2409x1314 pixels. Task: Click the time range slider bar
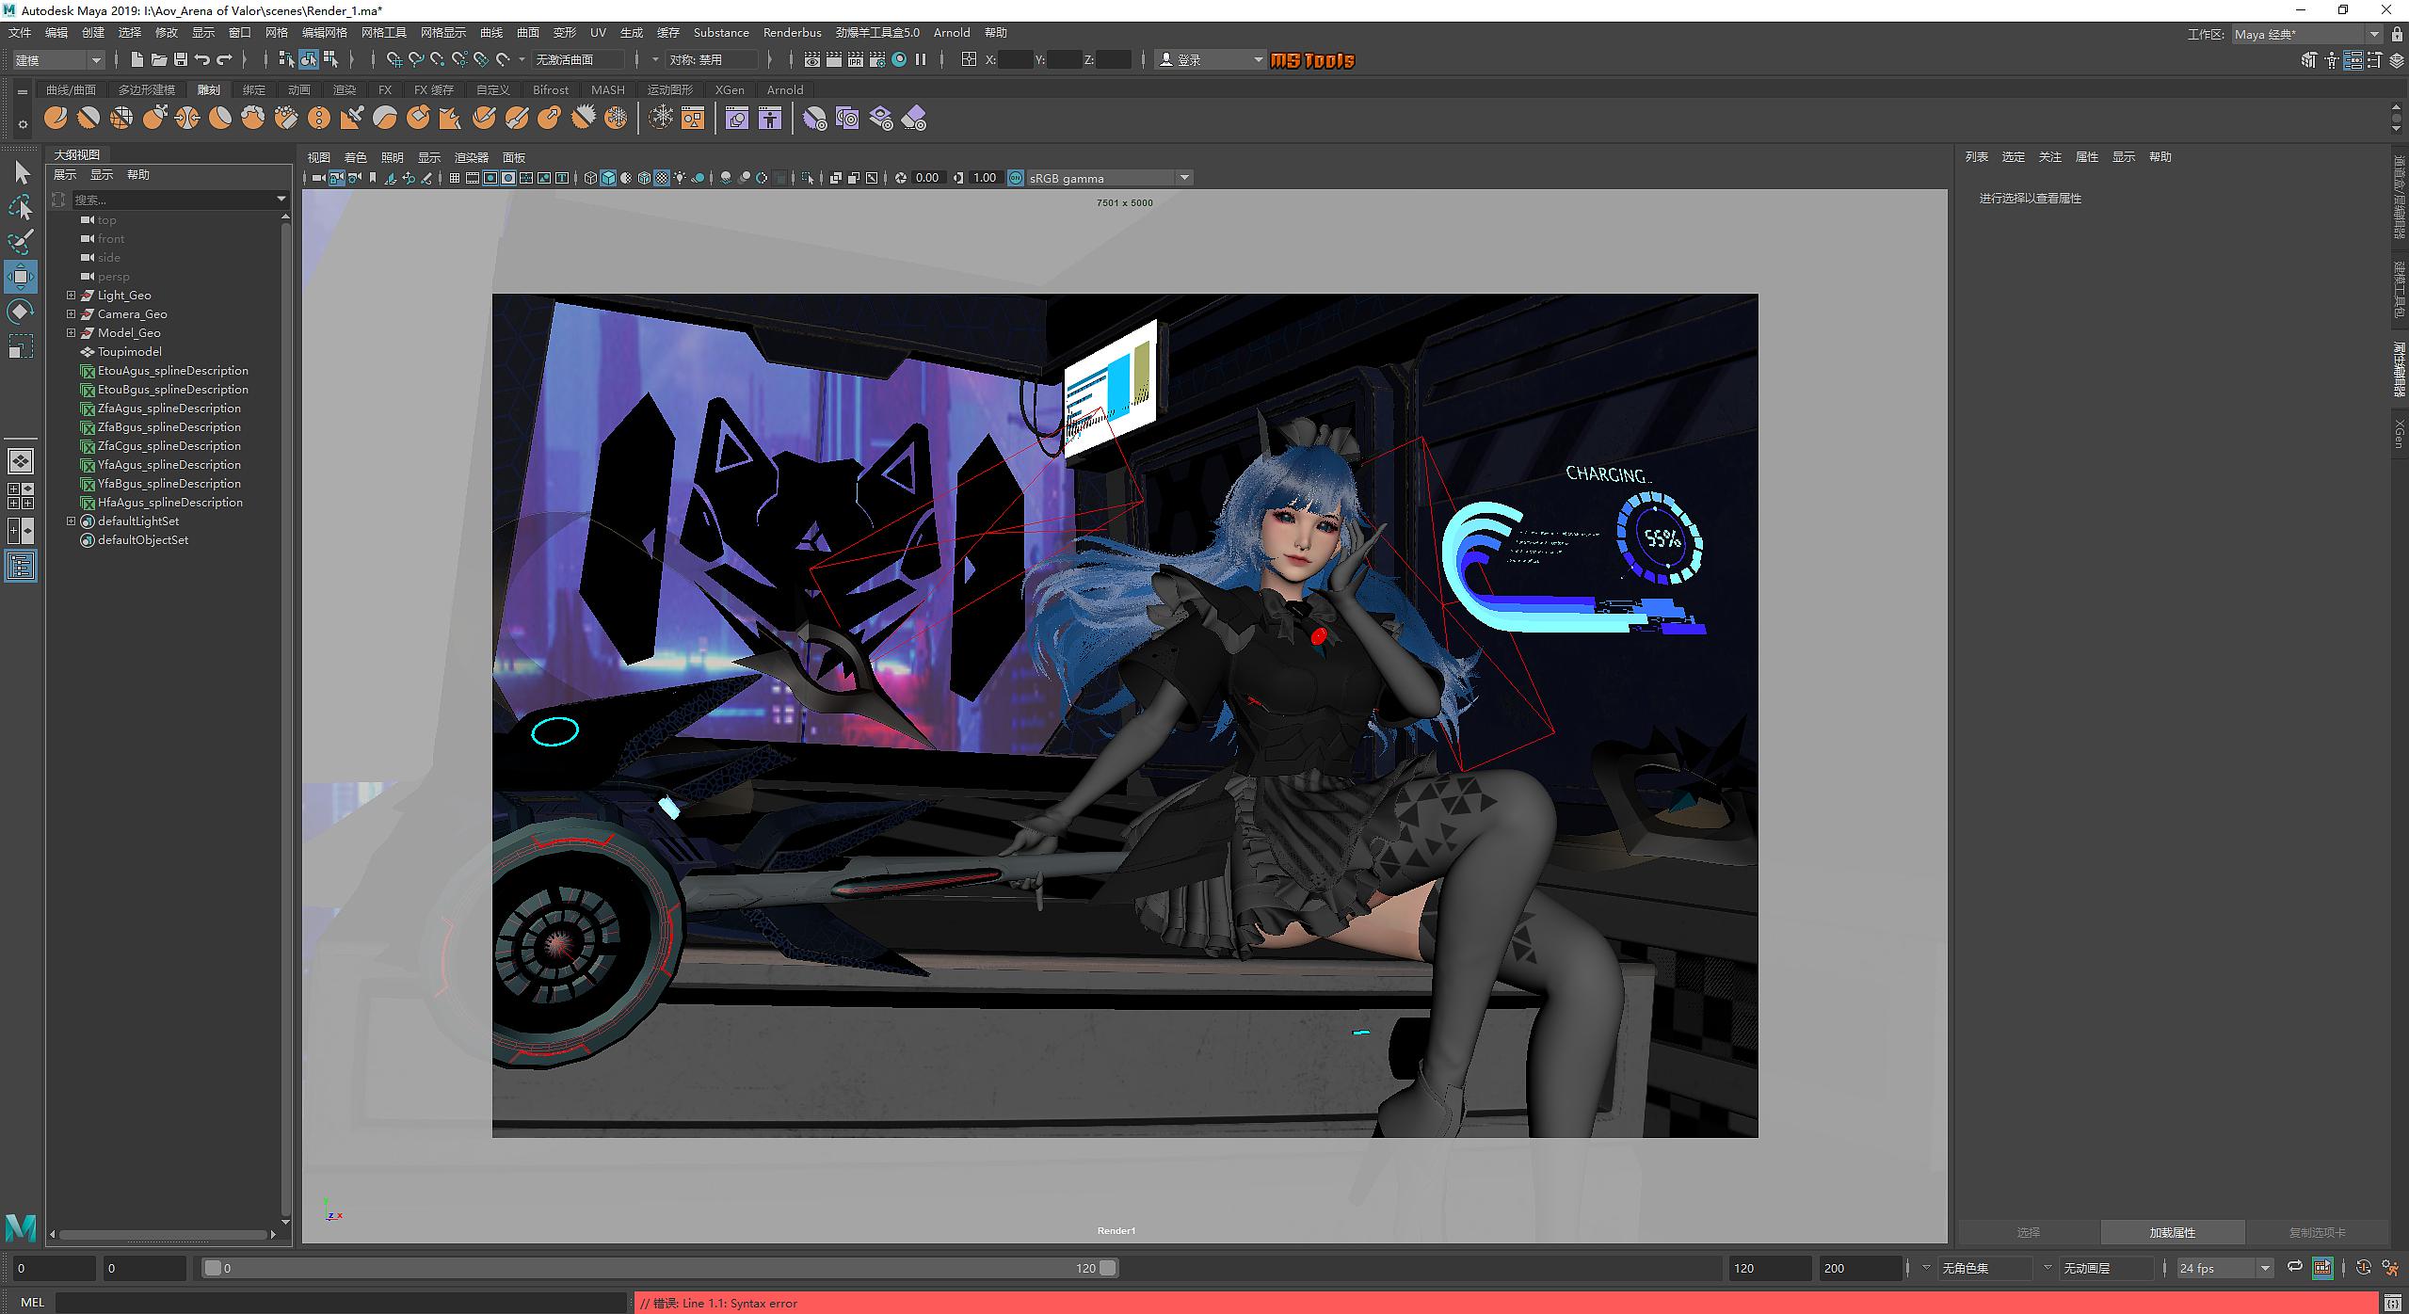click(x=660, y=1268)
